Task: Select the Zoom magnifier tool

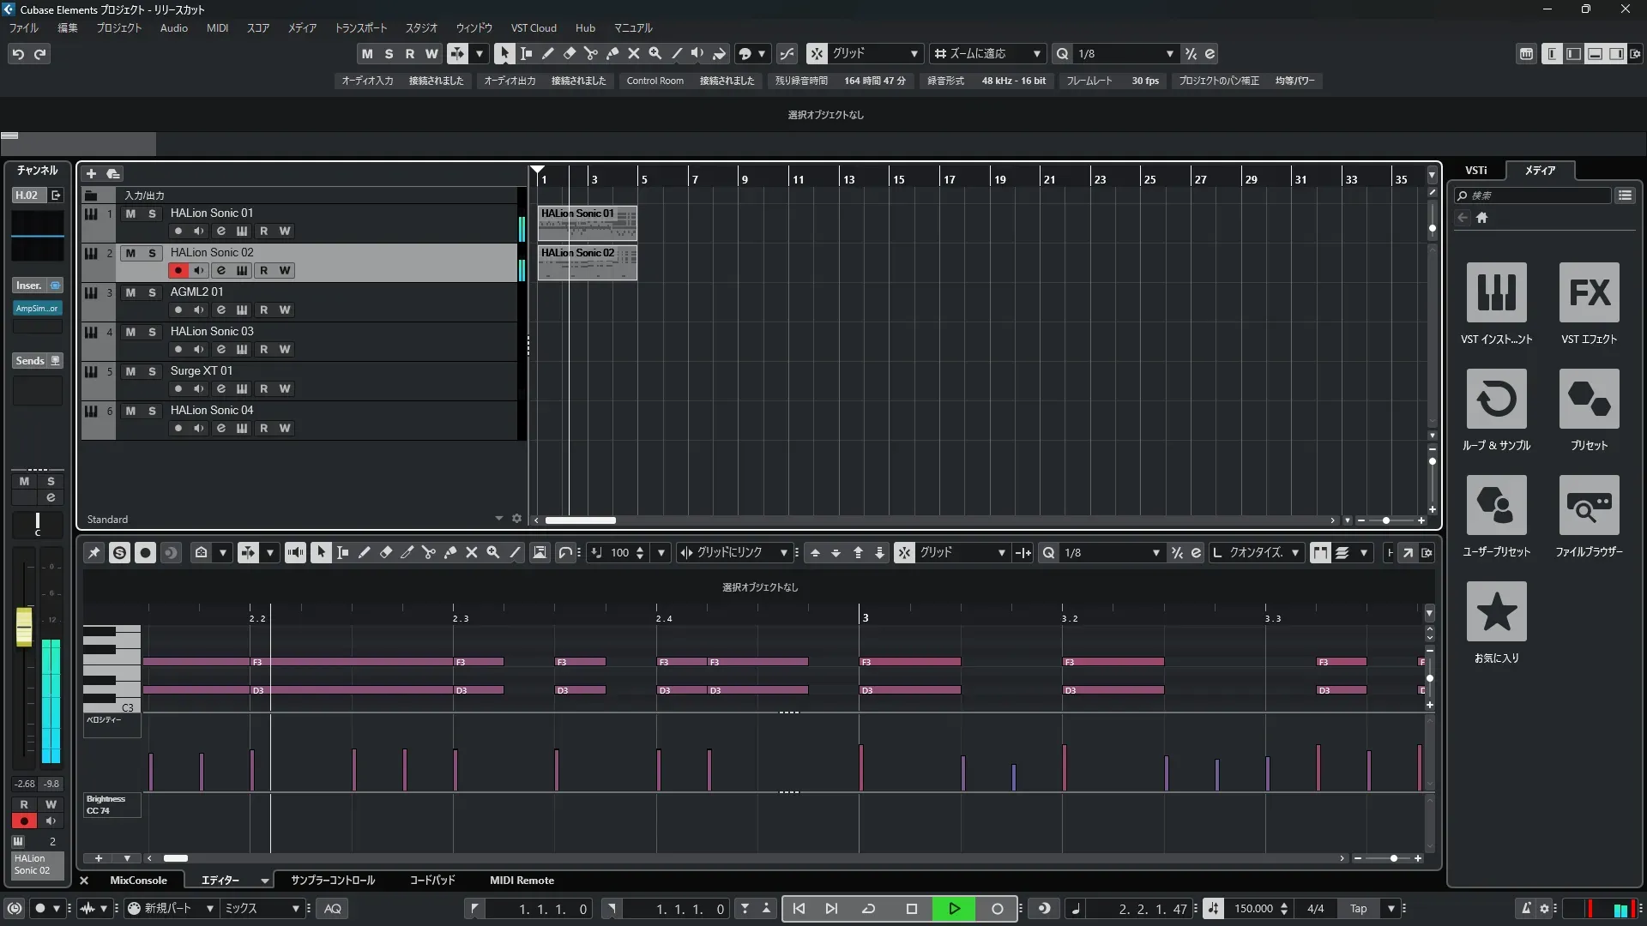Action: [655, 53]
